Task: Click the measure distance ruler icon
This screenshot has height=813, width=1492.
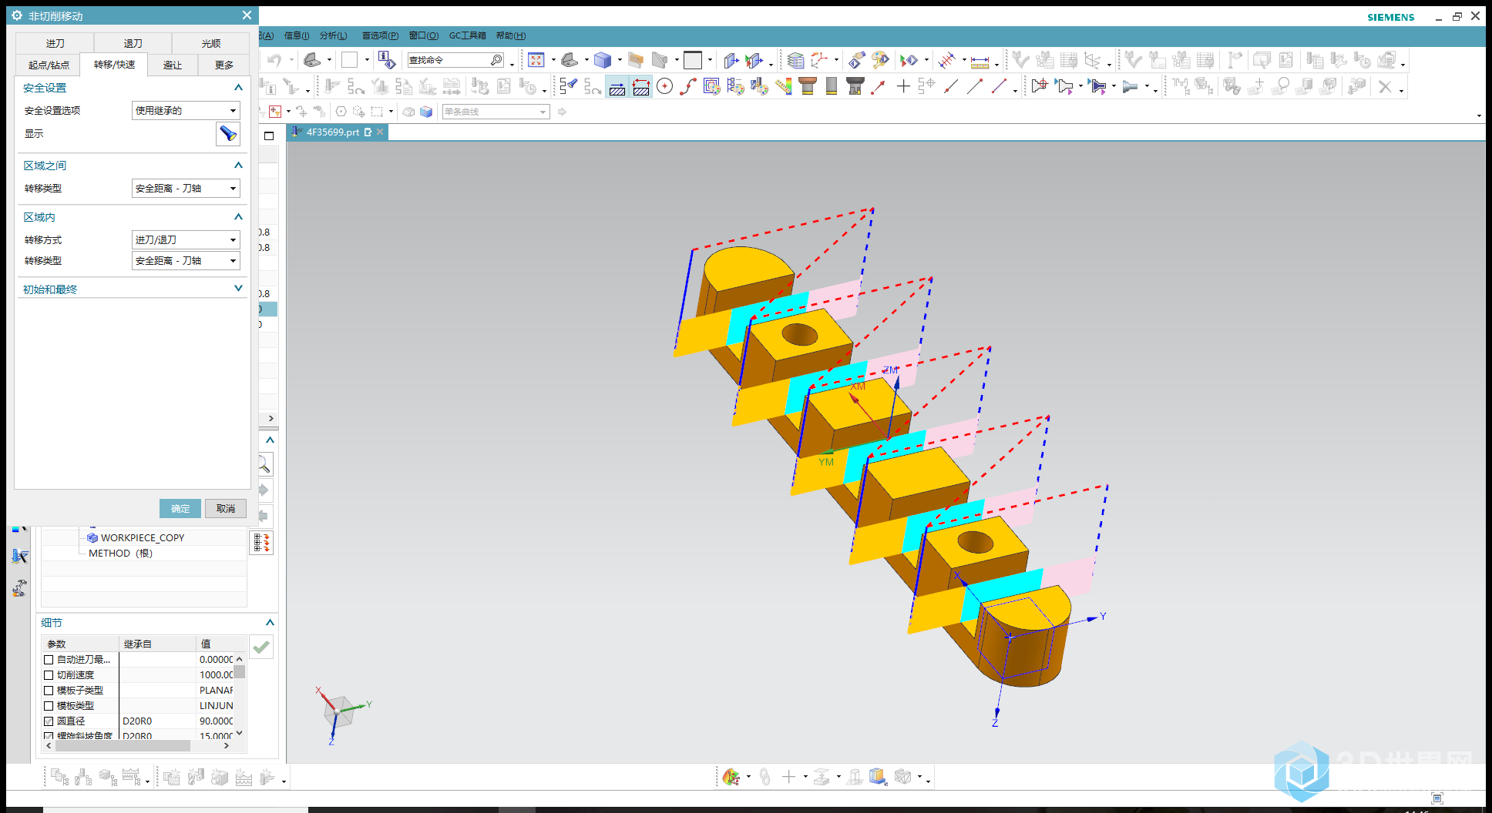Action: (x=980, y=61)
